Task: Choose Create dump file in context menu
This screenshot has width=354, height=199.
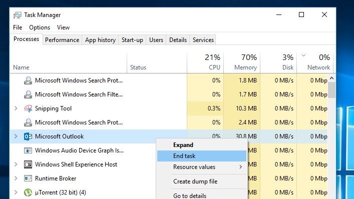Action: click(x=202, y=181)
